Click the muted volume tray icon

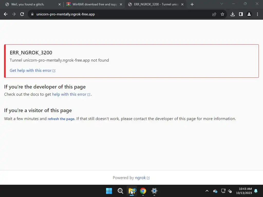point(230,191)
